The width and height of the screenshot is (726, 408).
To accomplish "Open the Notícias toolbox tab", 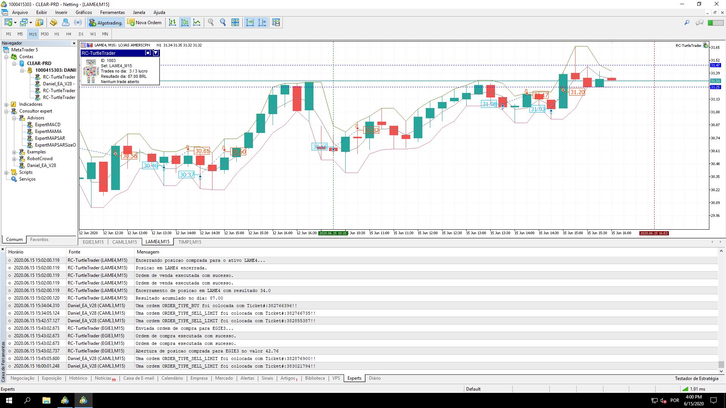I will coord(105,378).
